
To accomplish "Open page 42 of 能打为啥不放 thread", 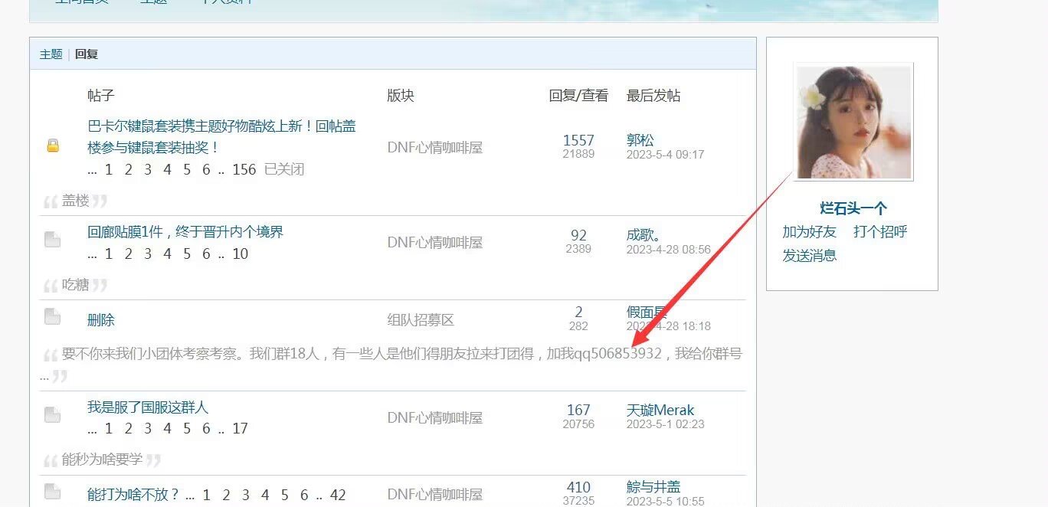I will click(338, 495).
